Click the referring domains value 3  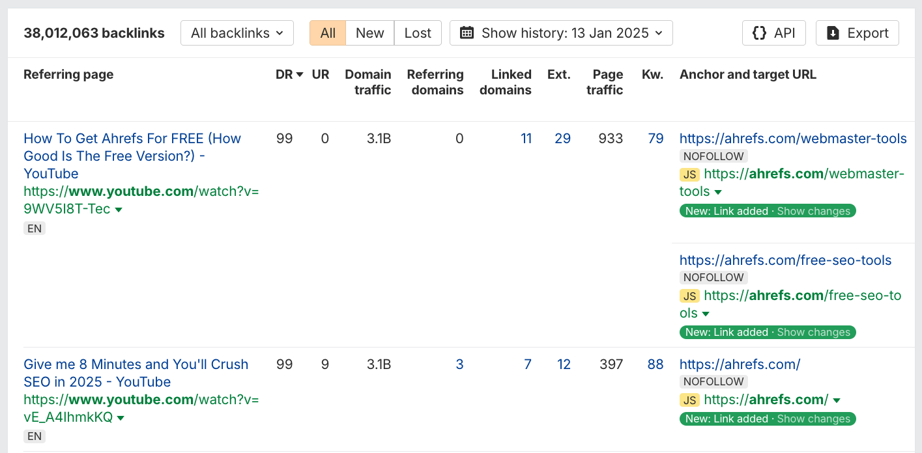tap(459, 364)
